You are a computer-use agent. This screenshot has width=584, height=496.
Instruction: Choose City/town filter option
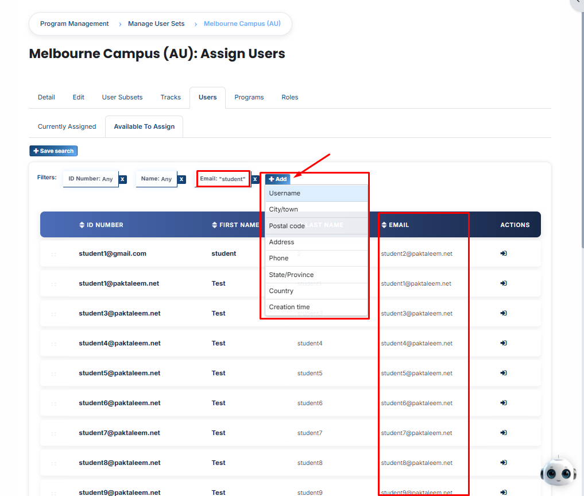pyautogui.click(x=316, y=209)
